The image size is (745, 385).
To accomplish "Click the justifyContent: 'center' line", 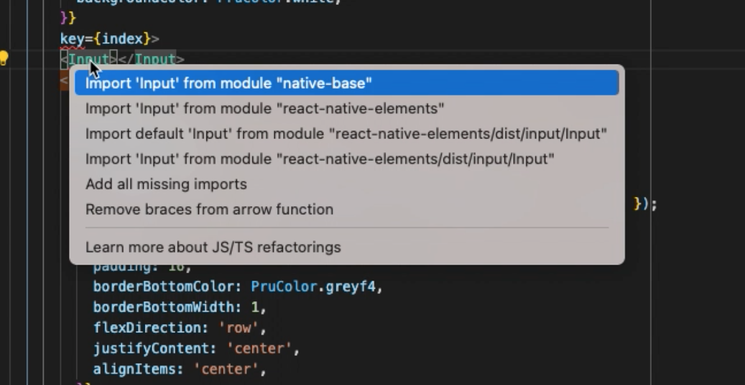I will click(x=197, y=348).
